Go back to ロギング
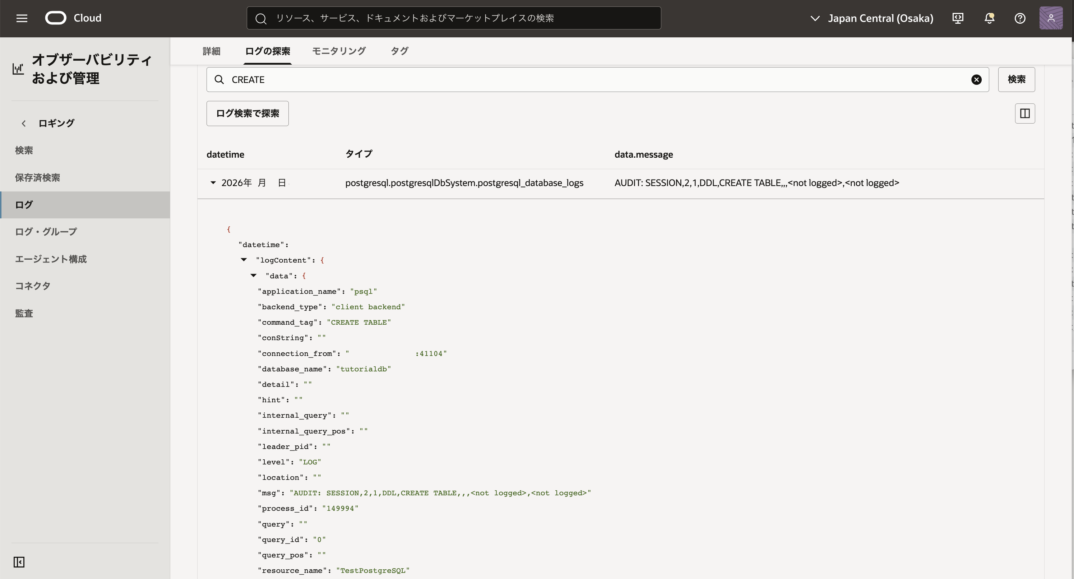Image resolution: width=1074 pixels, height=579 pixels. click(x=56, y=124)
